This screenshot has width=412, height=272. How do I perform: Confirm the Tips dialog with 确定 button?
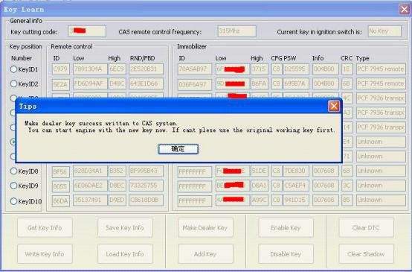178,149
